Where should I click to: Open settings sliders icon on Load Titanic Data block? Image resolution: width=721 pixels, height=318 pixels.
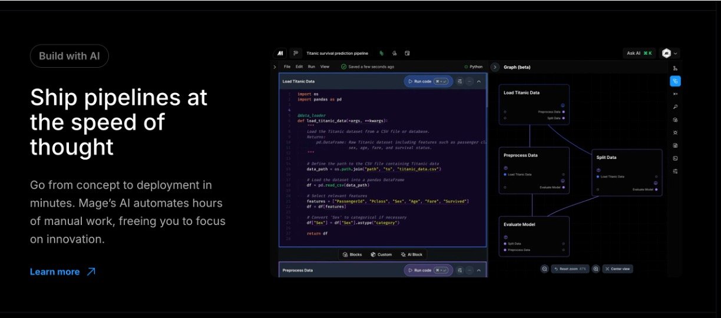pos(459,81)
